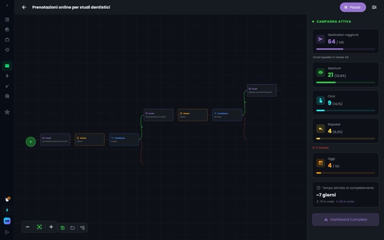Select the green start play node

click(x=31, y=142)
